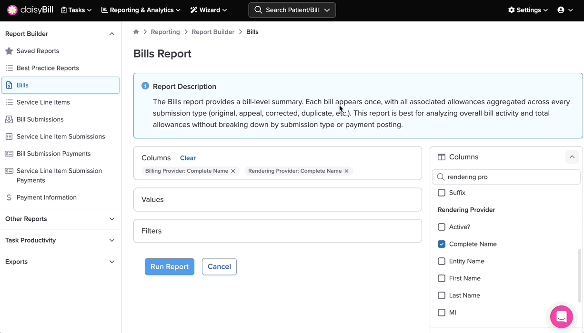Open the Reporting & Analytics menu
584x333 pixels.
141,10
